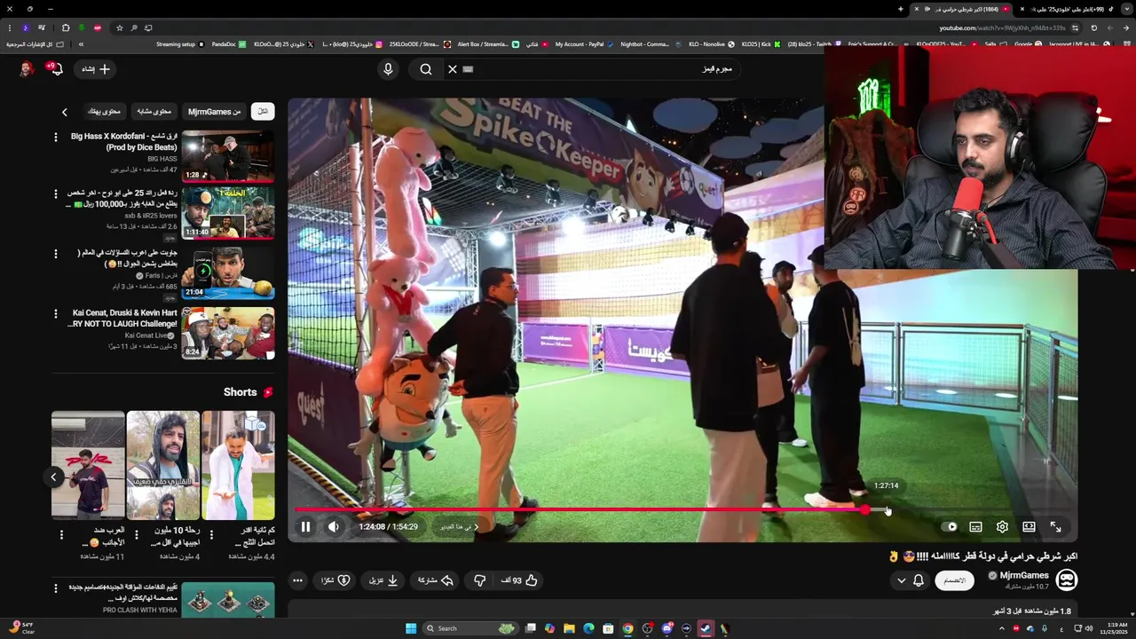Viewport: 1136px width, 639px height.
Task: Select the 'for you' filter chip
Action: [104, 112]
